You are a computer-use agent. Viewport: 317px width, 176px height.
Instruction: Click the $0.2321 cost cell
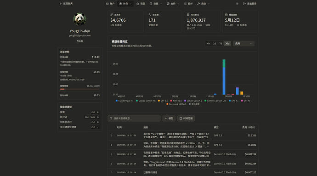coord(252,135)
